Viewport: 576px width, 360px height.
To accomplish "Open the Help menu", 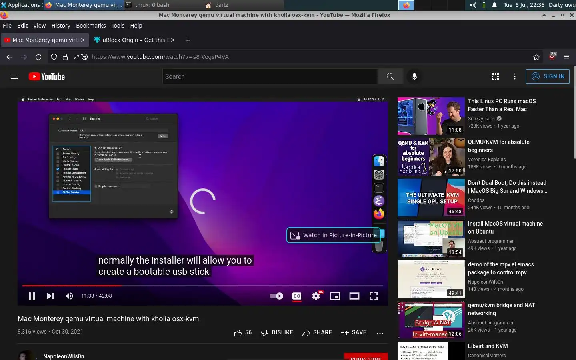I will click(x=136, y=26).
